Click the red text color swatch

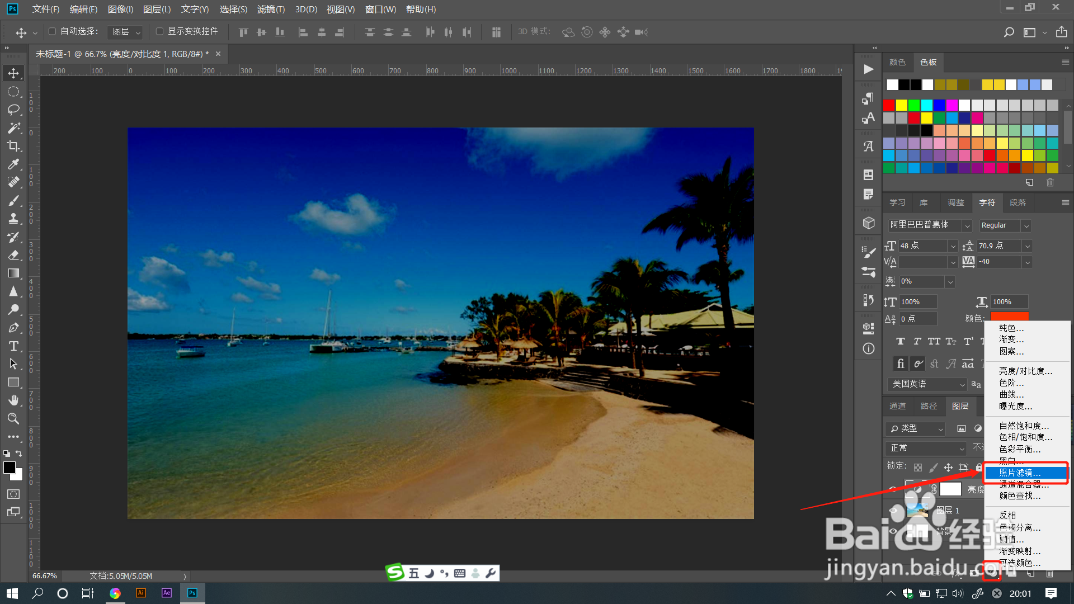pos(1009,317)
